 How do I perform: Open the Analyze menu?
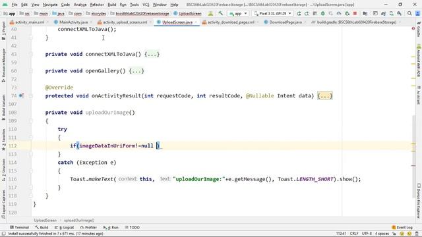[80, 5]
